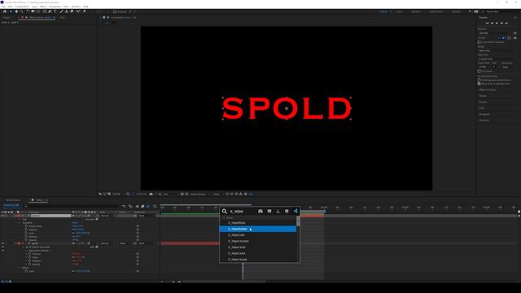Click the Home icon in the toolbar
This screenshot has height=293, width=521.
tap(5, 11)
